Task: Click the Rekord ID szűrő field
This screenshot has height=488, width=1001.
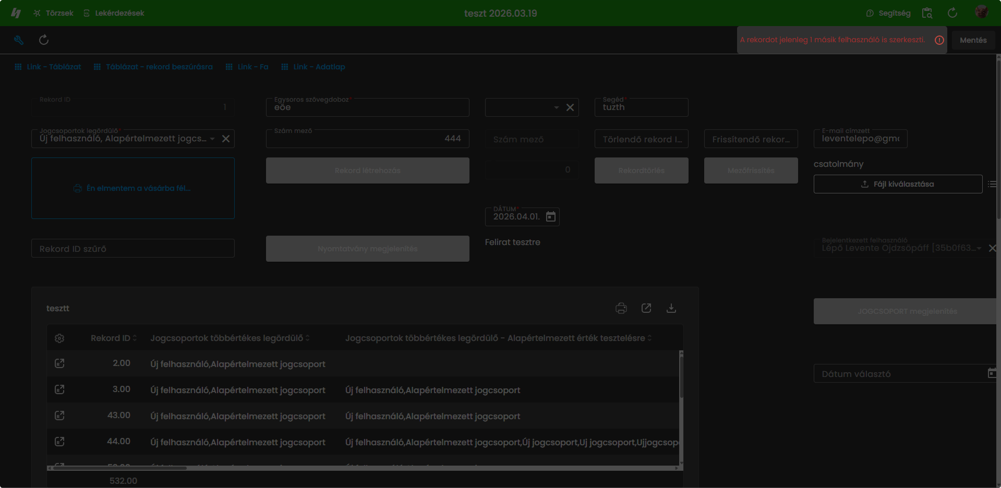Action: [x=133, y=249]
